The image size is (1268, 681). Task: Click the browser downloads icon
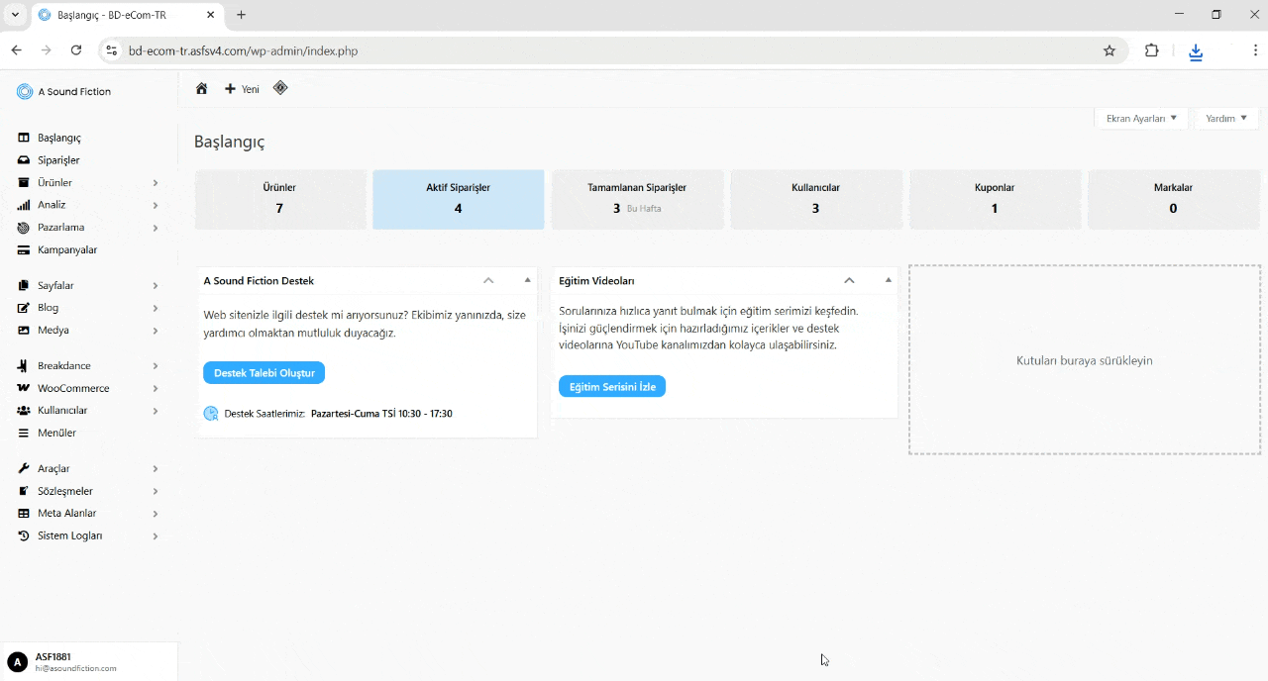click(1196, 51)
